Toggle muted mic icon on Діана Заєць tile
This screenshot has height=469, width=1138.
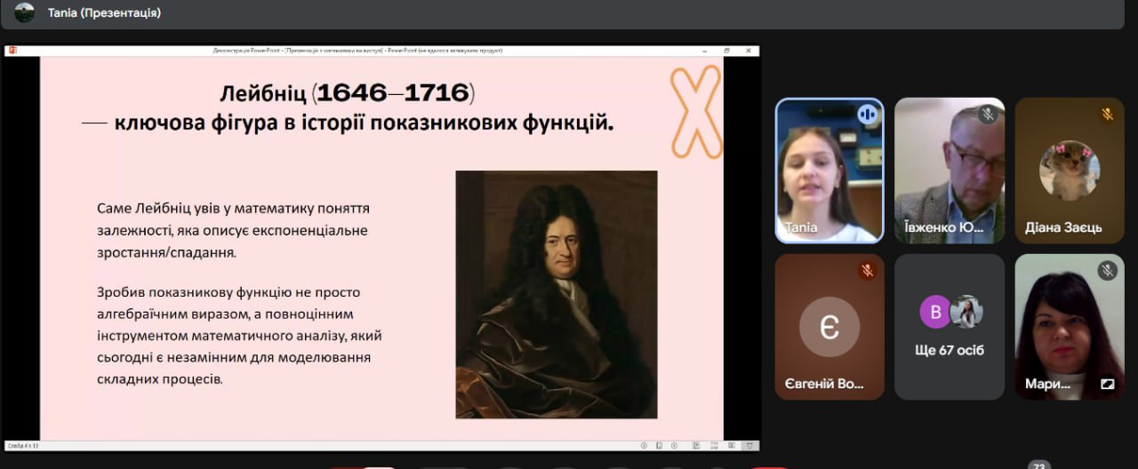(x=1107, y=115)
